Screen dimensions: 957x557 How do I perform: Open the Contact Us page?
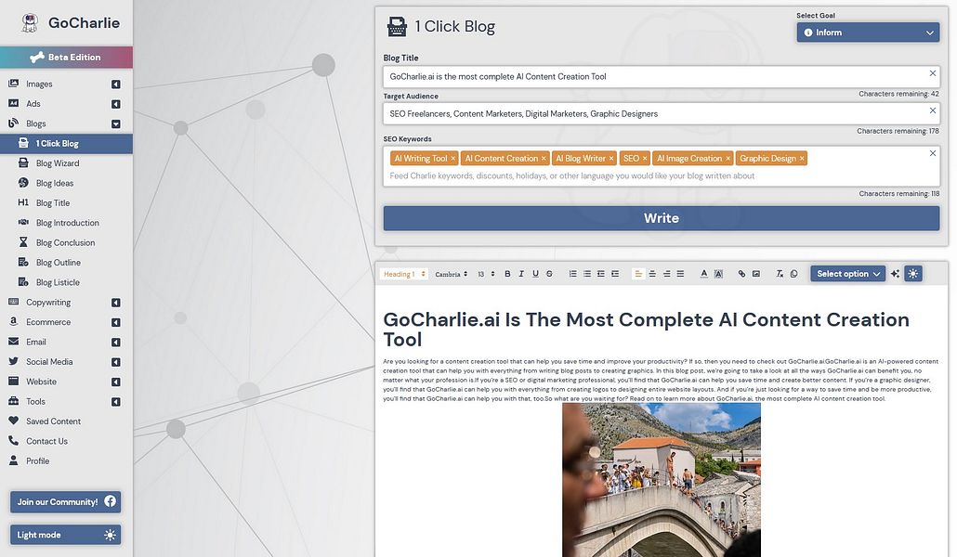[x=46, y=441]
